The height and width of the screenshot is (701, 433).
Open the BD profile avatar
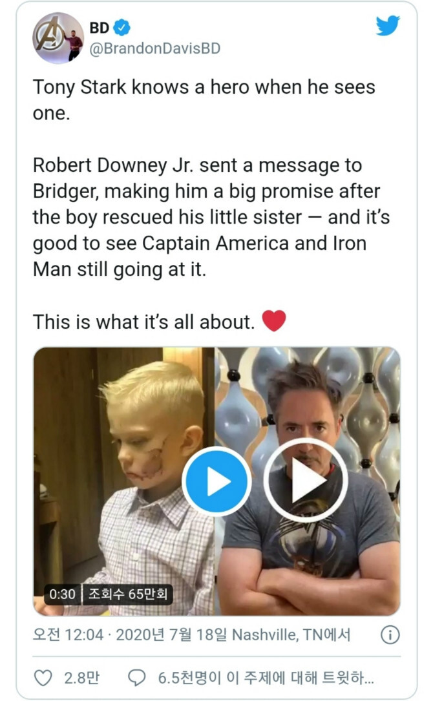click(58, 38)
